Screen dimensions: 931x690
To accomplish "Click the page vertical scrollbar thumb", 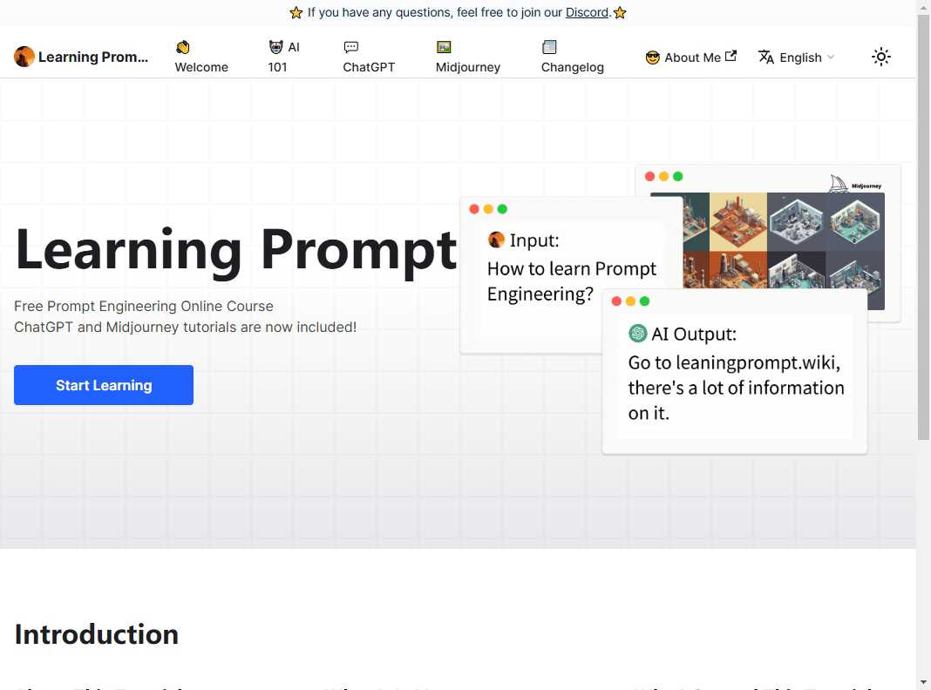I will point(923,228).
